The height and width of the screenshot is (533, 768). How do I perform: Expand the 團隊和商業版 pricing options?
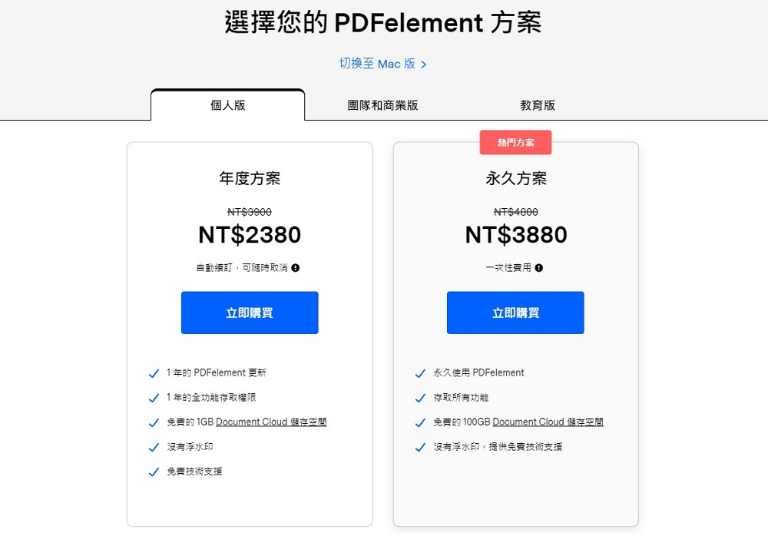[x=382, y=105]
